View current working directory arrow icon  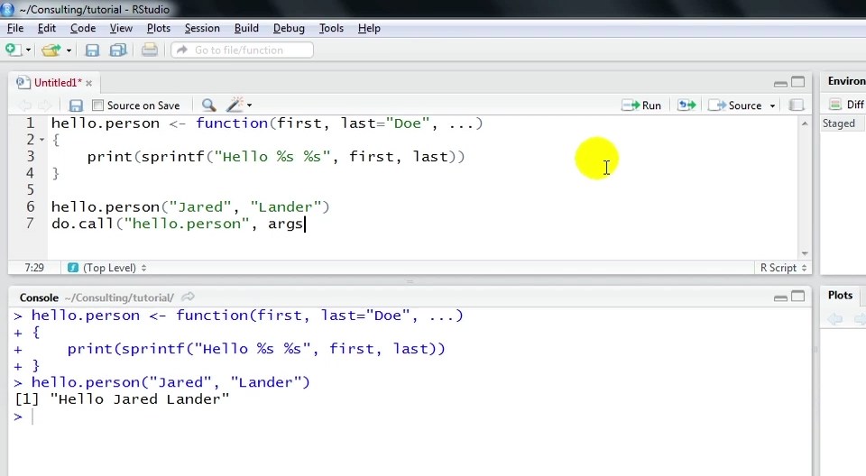188,297
